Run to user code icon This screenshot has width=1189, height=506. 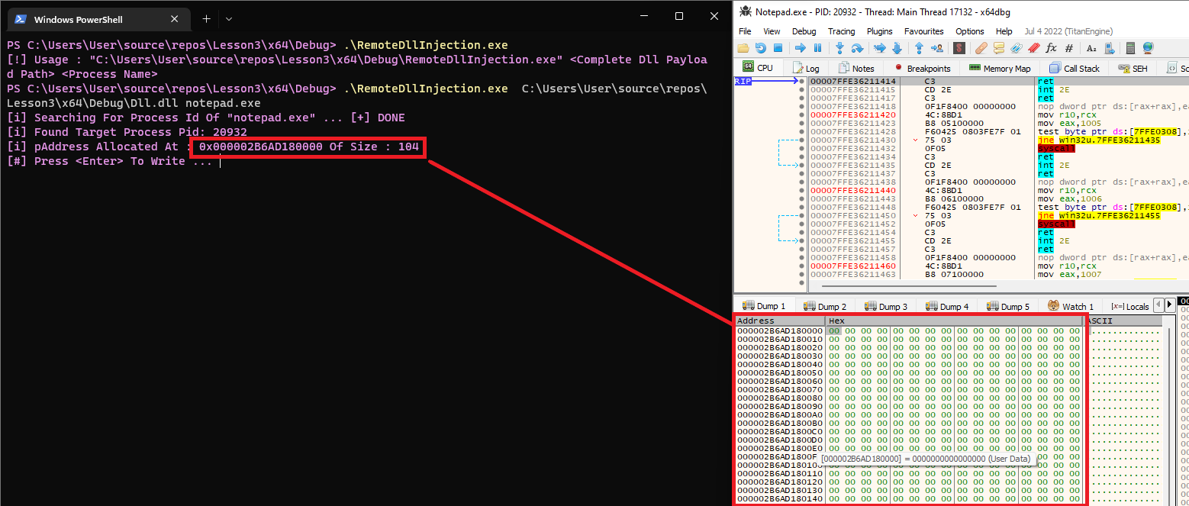coord(936,48)
